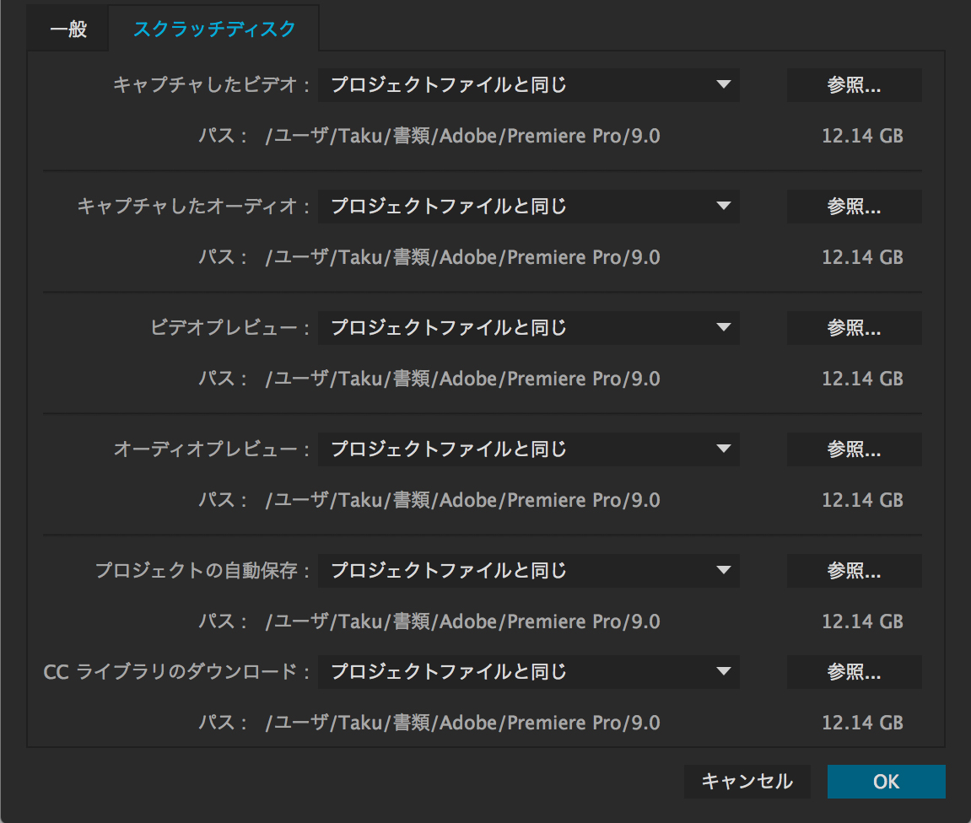Browse folder for プロジェクトの自動保存
This screenshot has width=971, height=823.
854,570
